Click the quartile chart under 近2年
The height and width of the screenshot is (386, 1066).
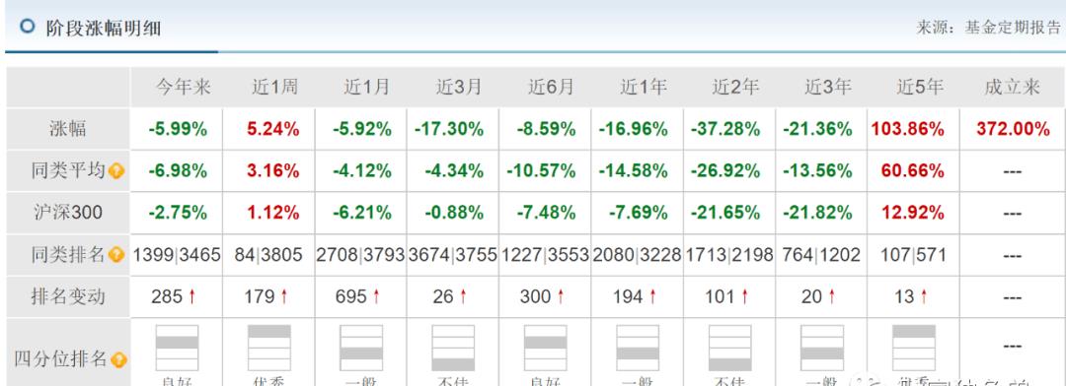pos(730,348)
